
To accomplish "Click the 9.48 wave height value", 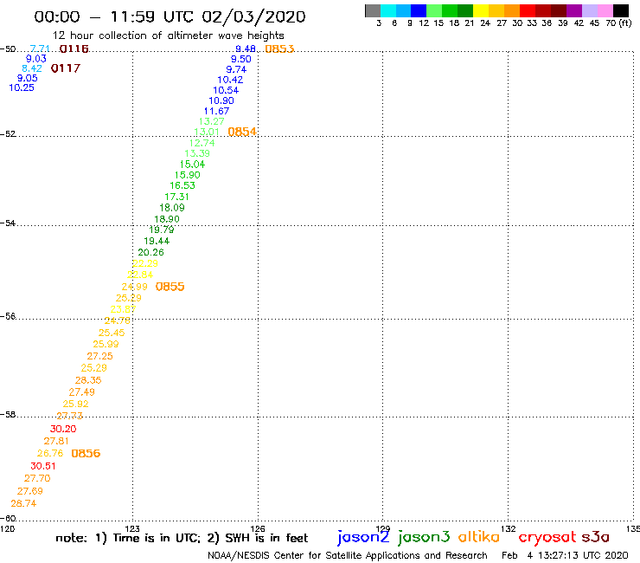I will pos(246,49).
